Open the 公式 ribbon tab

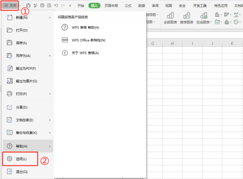tap(128, 6)
